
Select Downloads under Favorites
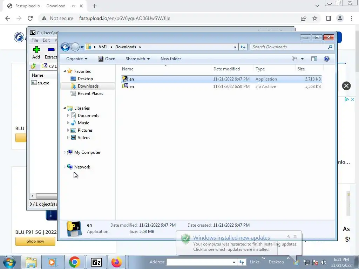click(88, 86)
